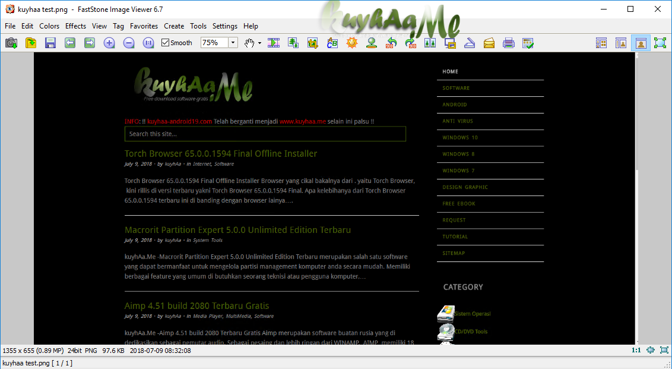672x369 pixels.
Task: Open the Colors menu
Action: coord(49,26)
